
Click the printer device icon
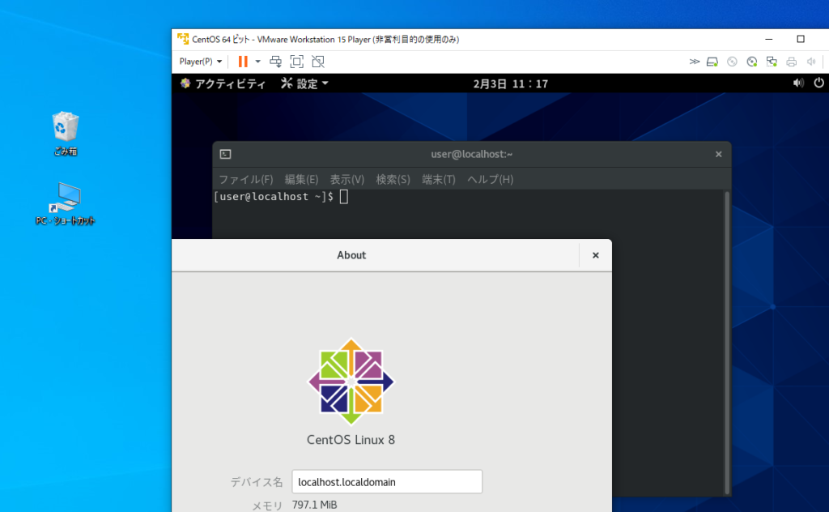[x=792, y=62]
